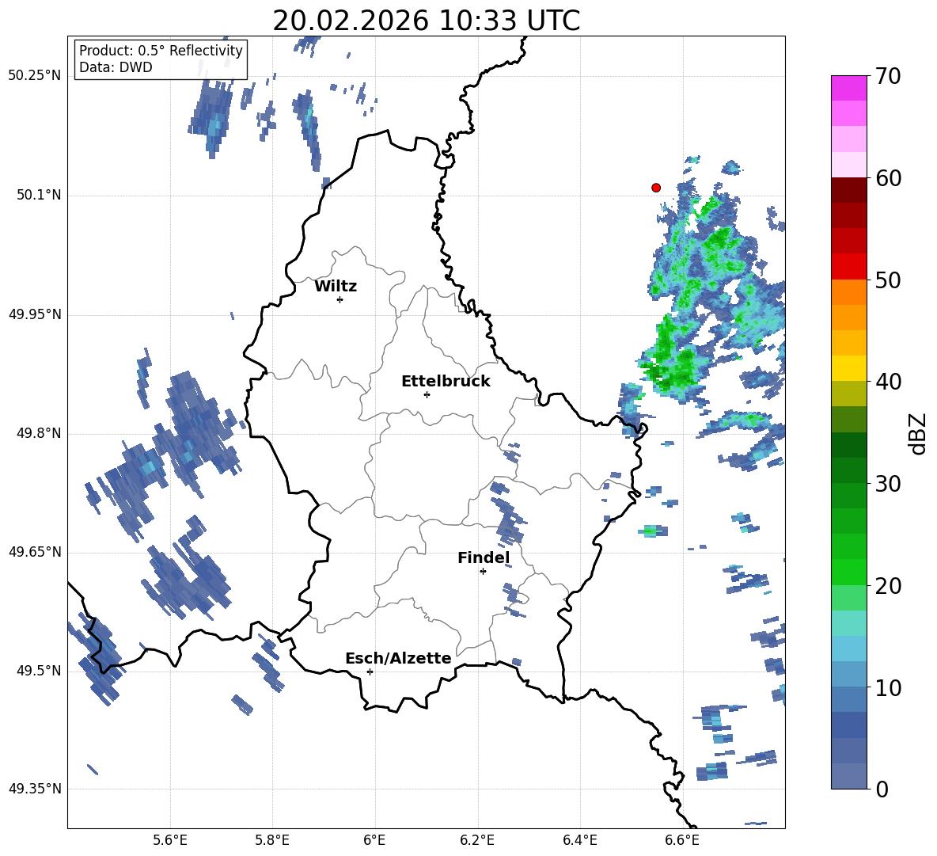Click the 50.25°N latitude label
Image resolution: width=937 pixels, height=856 pixels.
[35, 76]
